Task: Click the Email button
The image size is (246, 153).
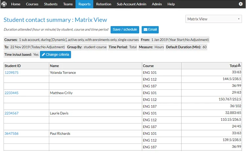Action: coord(150,30)
